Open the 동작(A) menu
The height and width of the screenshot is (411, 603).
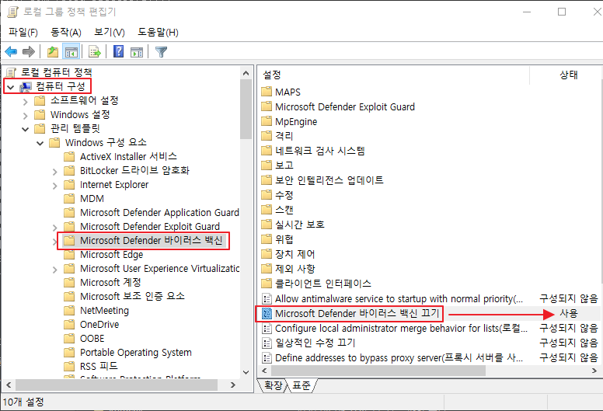66,33
